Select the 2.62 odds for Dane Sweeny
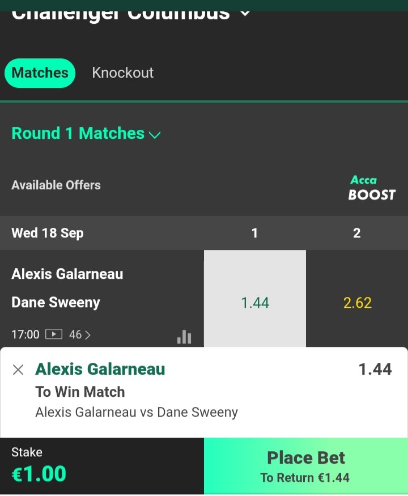 357,303
